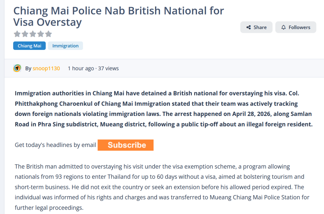Screen dimensions: 324x214
Task: Visit snoop1130's author profile link
Action: tap(46, 68)
